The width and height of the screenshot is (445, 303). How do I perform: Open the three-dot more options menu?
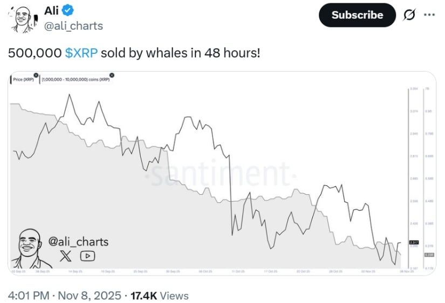point(430,15)
